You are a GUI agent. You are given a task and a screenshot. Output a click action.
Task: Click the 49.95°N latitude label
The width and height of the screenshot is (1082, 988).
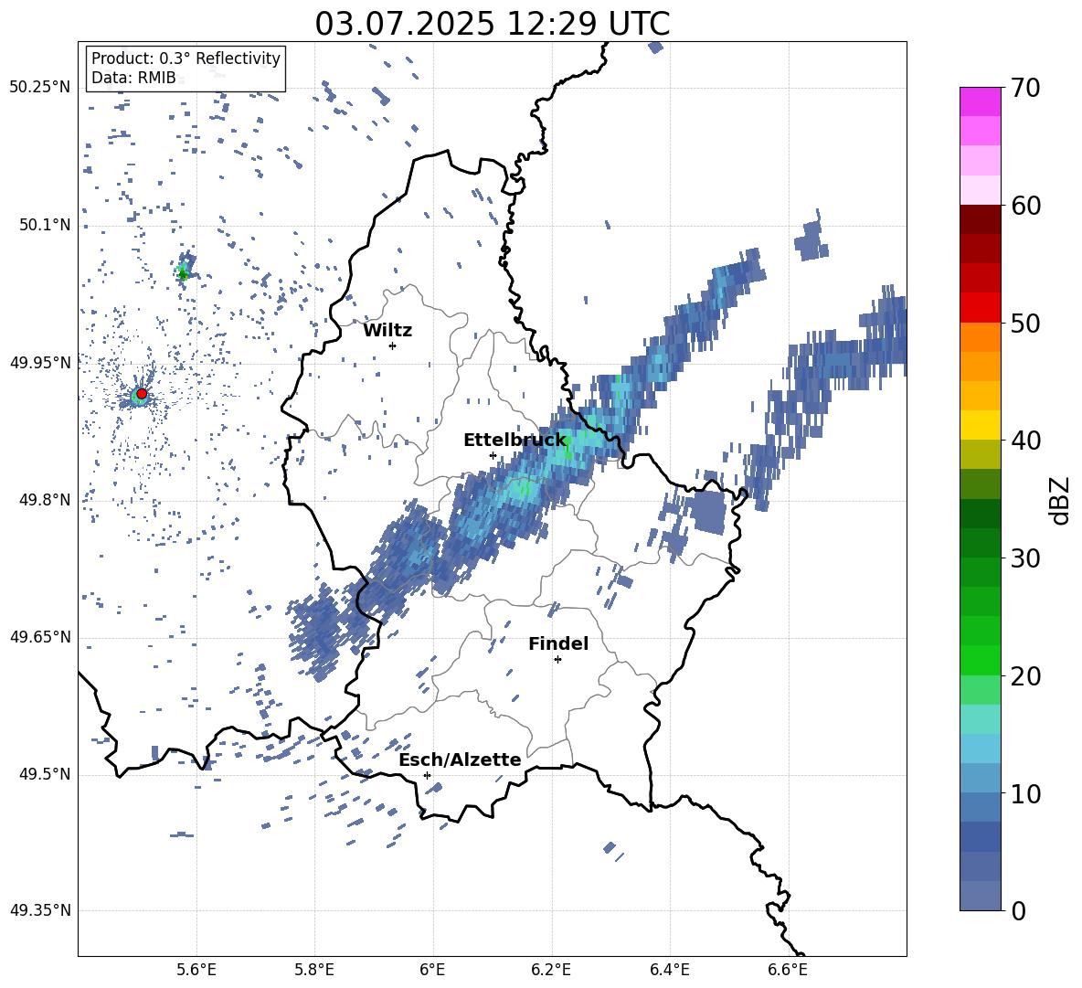[x=40, y=363]
